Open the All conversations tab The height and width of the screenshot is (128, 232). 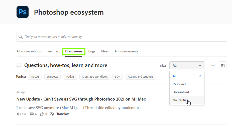[29, 51]
